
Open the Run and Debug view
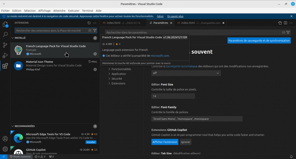[5, 55]
